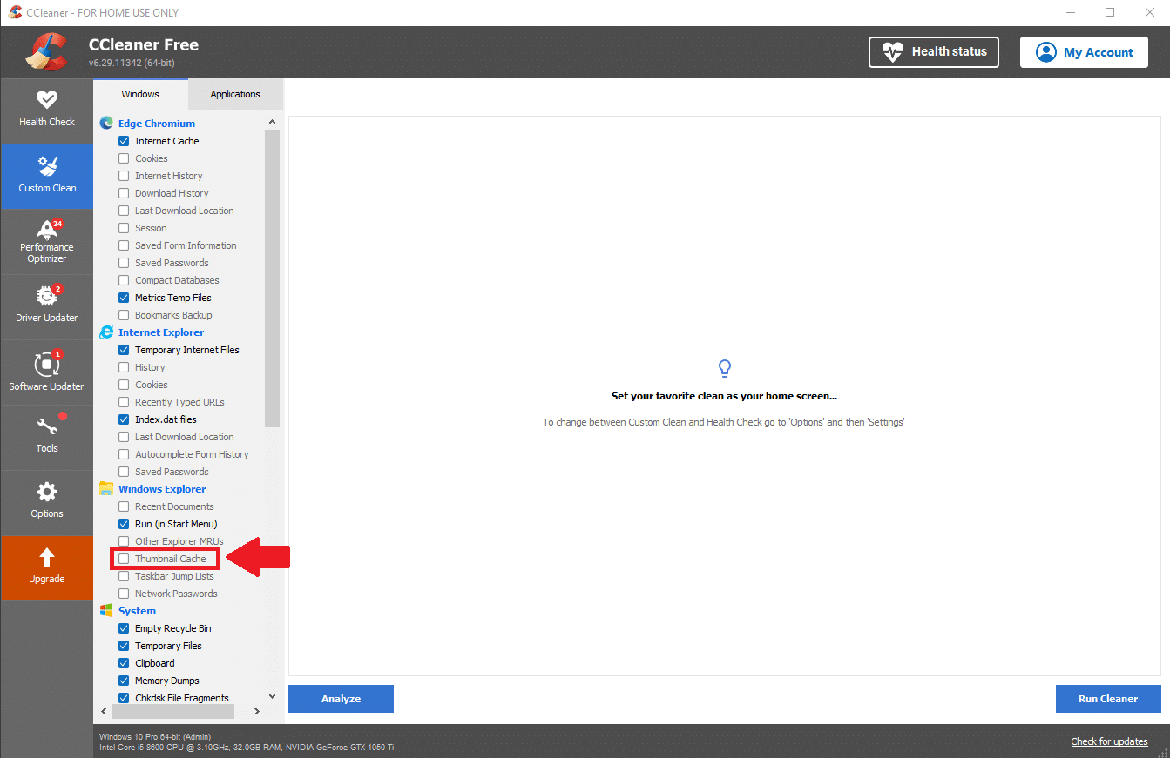This screenshot has width=1170, height=758.
Task: Uncheck Empty Recycle Bin
Action: (x=124, y=628)
